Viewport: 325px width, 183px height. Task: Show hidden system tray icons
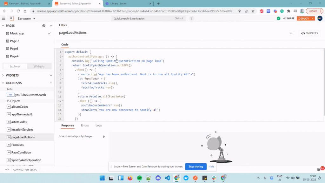tap(258, 178)
